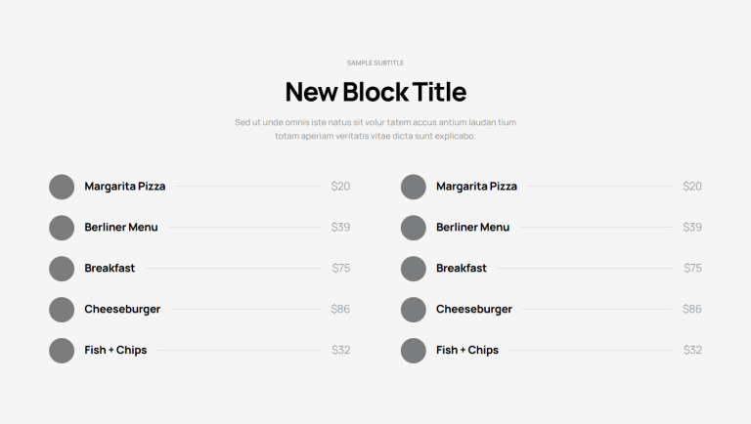The image size is (751, 424).
Task: Select the circle icon beside right-column Margarita Pizza
Action: (x=414, y=187)
